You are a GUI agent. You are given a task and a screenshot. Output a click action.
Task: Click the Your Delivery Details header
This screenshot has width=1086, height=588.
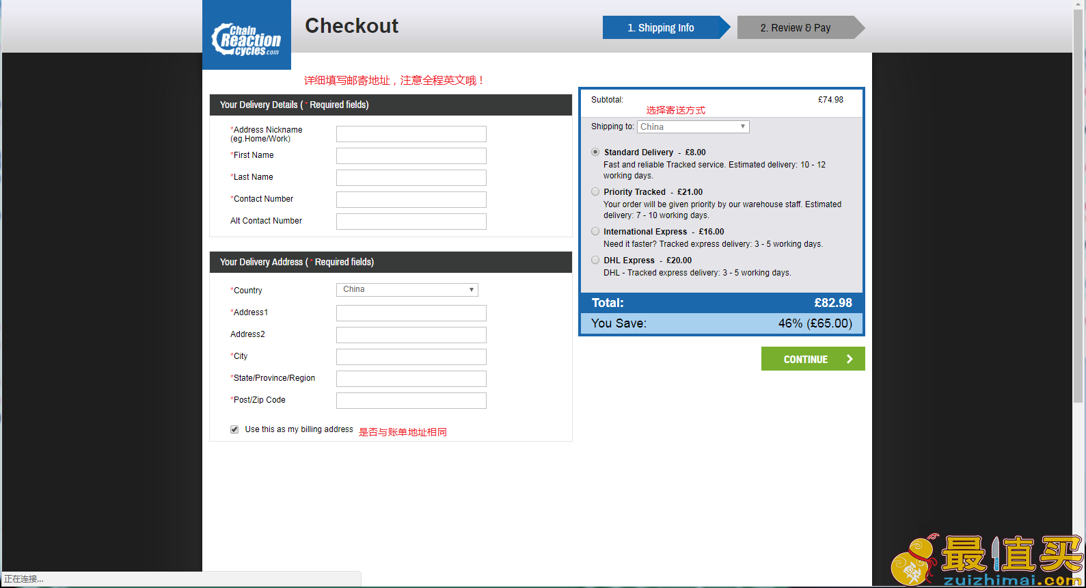click(391, 105)
